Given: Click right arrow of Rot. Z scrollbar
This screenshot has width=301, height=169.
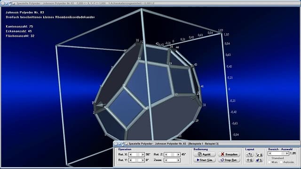Looking at the screenshot, I should point(178,154).
